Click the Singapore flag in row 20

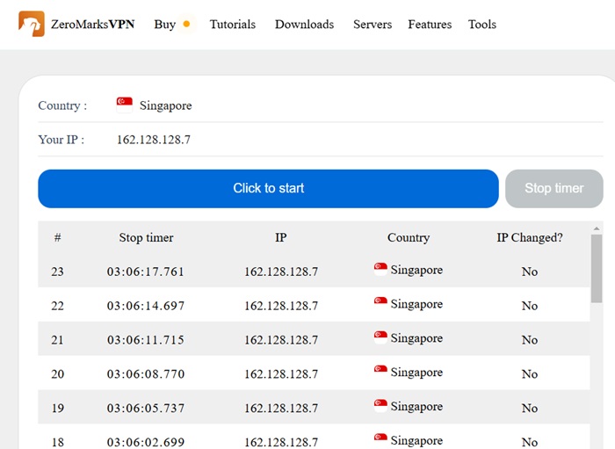click(380, 372)
